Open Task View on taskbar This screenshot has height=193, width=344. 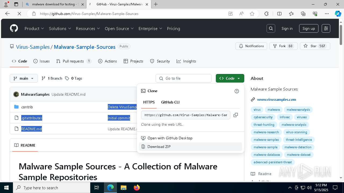click(97, 188)
